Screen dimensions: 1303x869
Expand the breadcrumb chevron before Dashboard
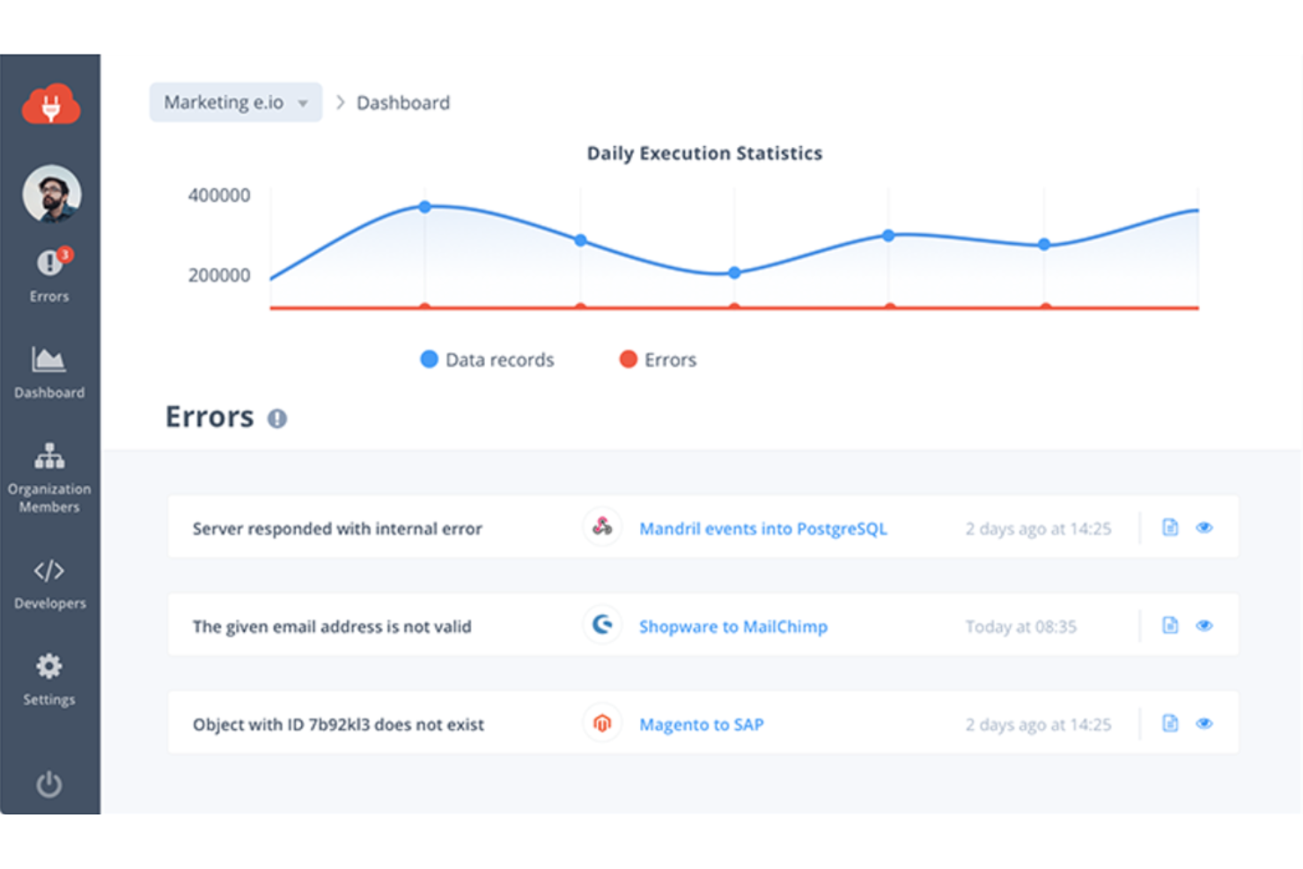(x=339, y=102)
